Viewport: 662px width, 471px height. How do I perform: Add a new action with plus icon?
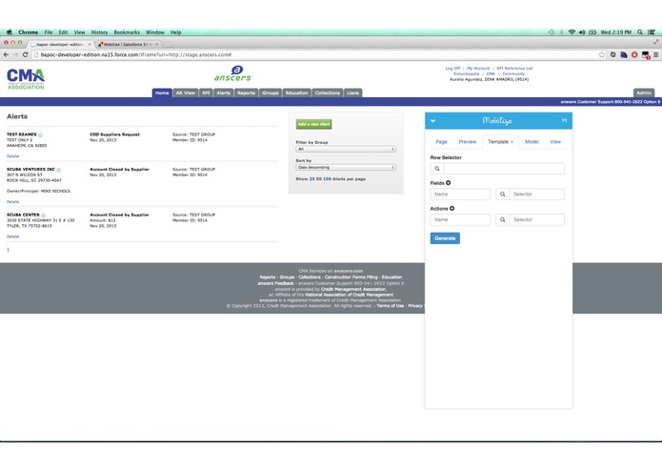(451, 208)
